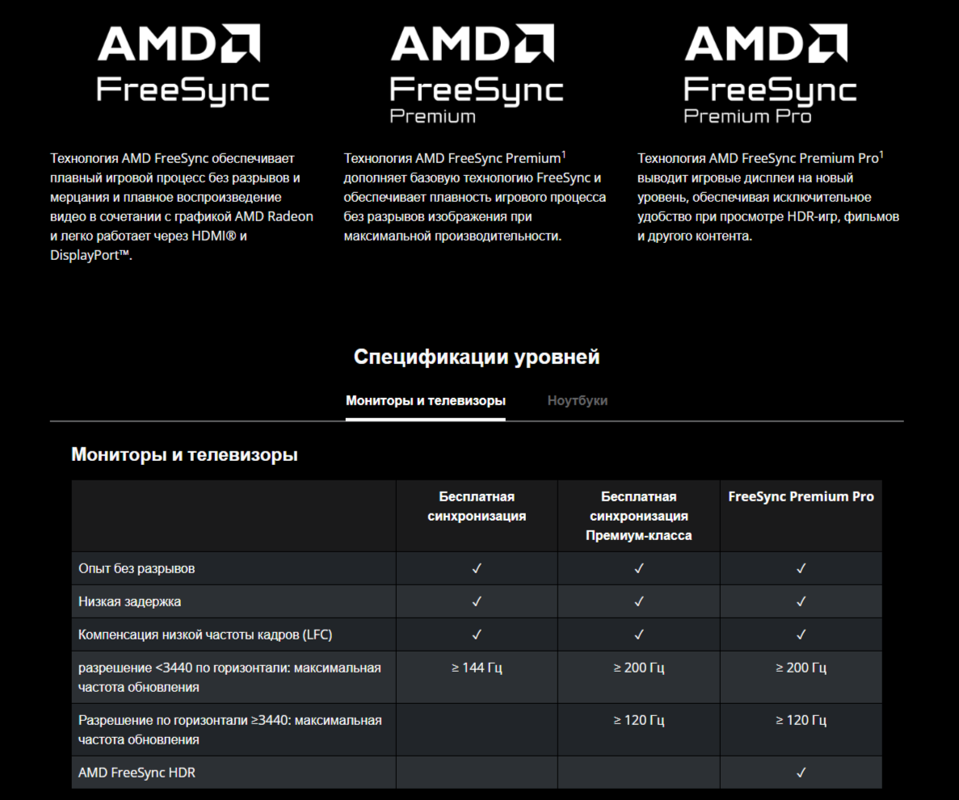This screenshot has width=959, height=800.
Task: Click the AMD FreeSync base tier logo
Action: 183,63
